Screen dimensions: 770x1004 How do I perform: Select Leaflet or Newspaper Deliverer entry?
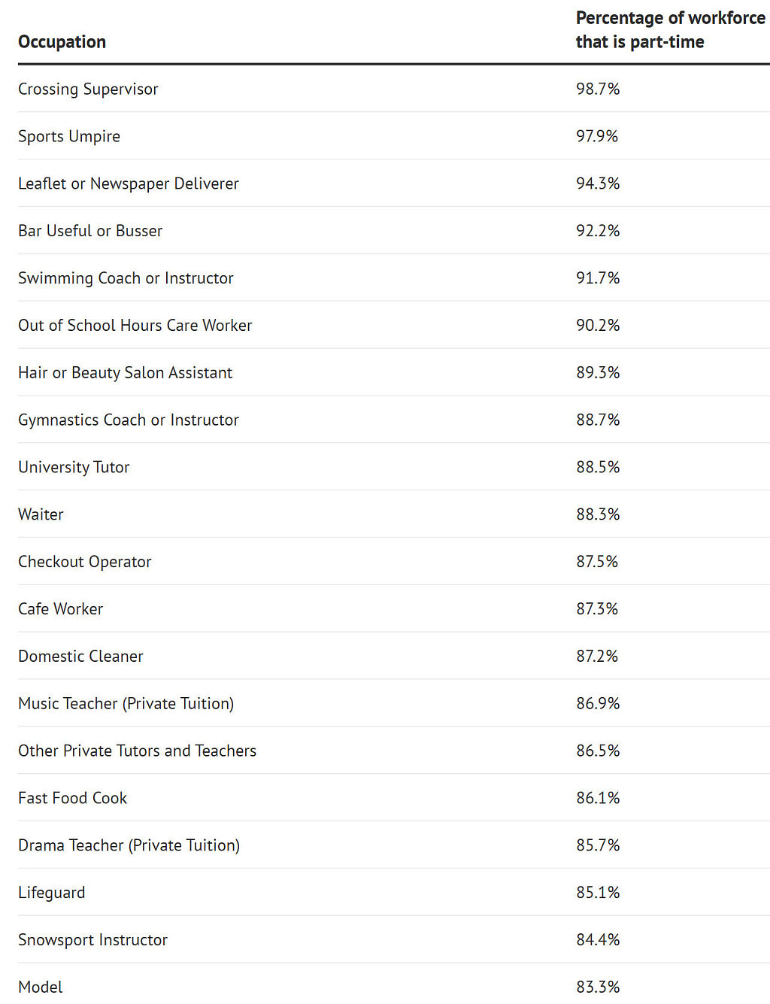click(129, 184)
